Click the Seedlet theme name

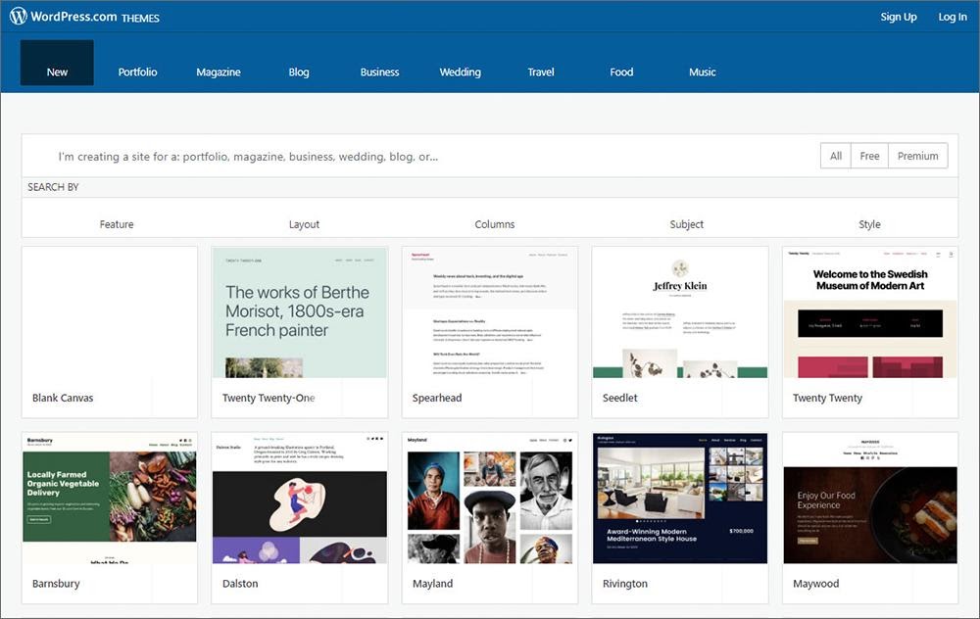click(x=620, y=398)
